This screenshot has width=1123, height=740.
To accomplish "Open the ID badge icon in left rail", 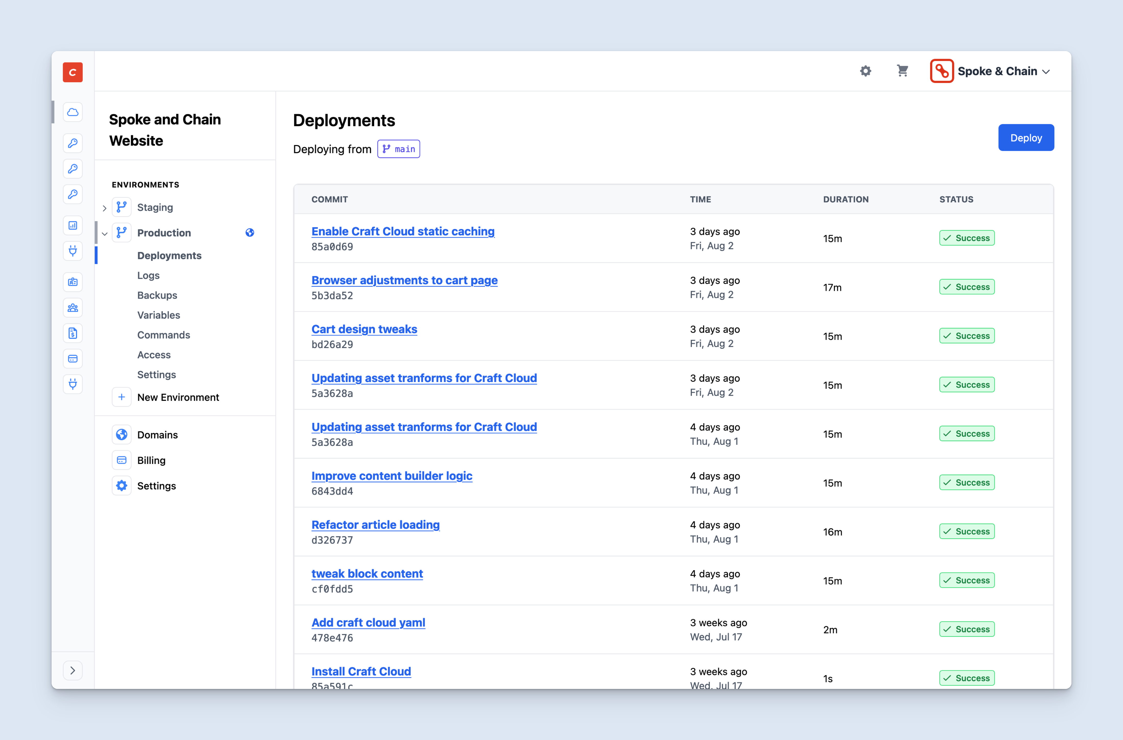I will click(73, 282).
